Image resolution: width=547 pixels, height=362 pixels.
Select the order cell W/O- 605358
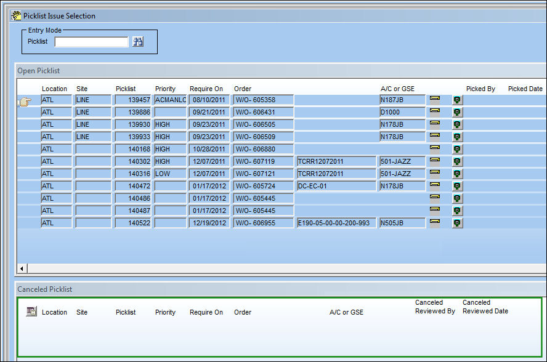tap(264, 100)
